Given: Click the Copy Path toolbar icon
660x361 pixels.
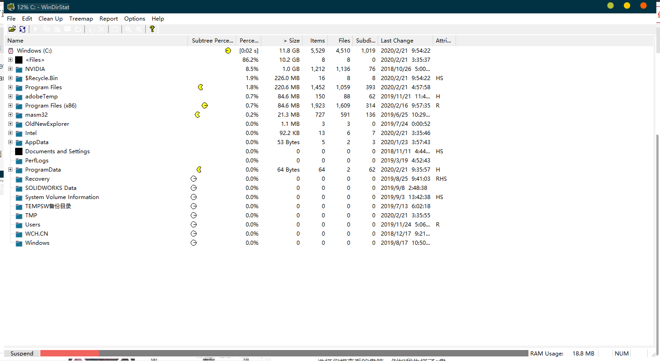Looking at the screenshot, I should tap(46, 29).
